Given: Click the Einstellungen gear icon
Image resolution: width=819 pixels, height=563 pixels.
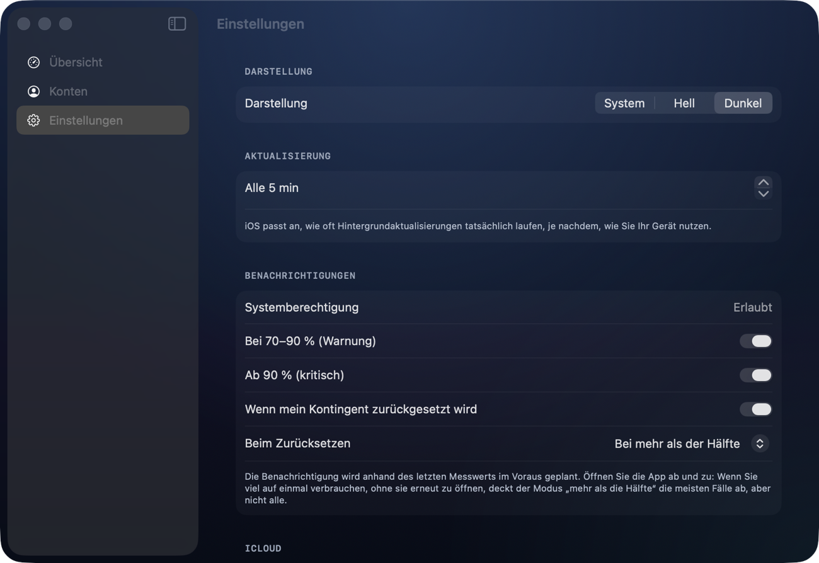Looking at the screenshot, I should (x=34, y=120).
